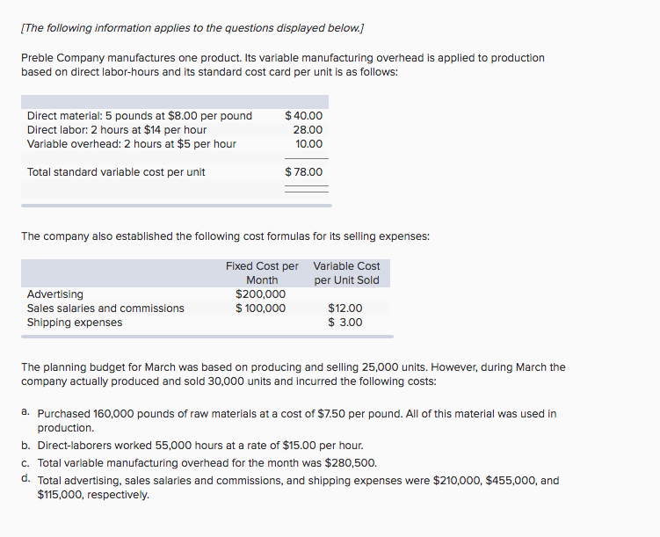Select the Direct labor row text

pos(117,129)
